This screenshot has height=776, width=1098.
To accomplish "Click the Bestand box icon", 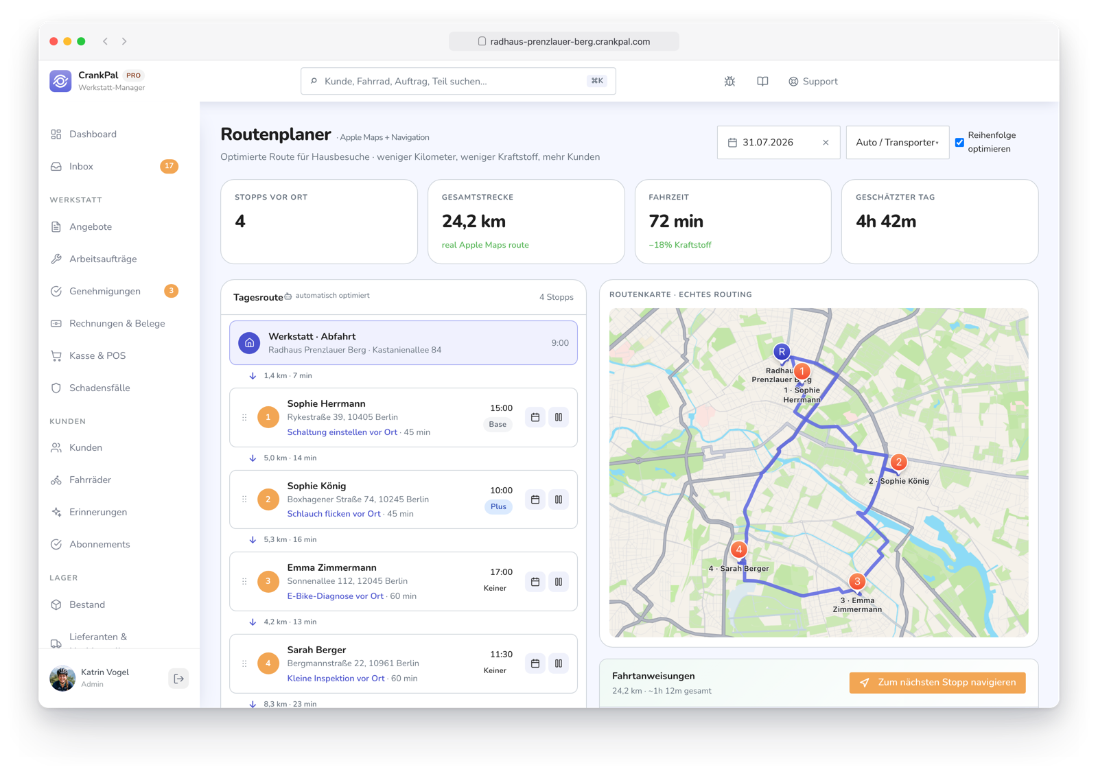I will [x=56, y=604].
